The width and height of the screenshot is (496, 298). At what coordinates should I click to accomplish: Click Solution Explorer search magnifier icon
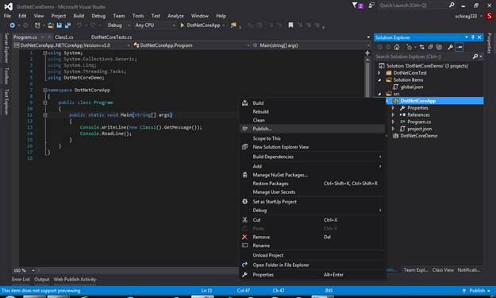pos(475,56)
